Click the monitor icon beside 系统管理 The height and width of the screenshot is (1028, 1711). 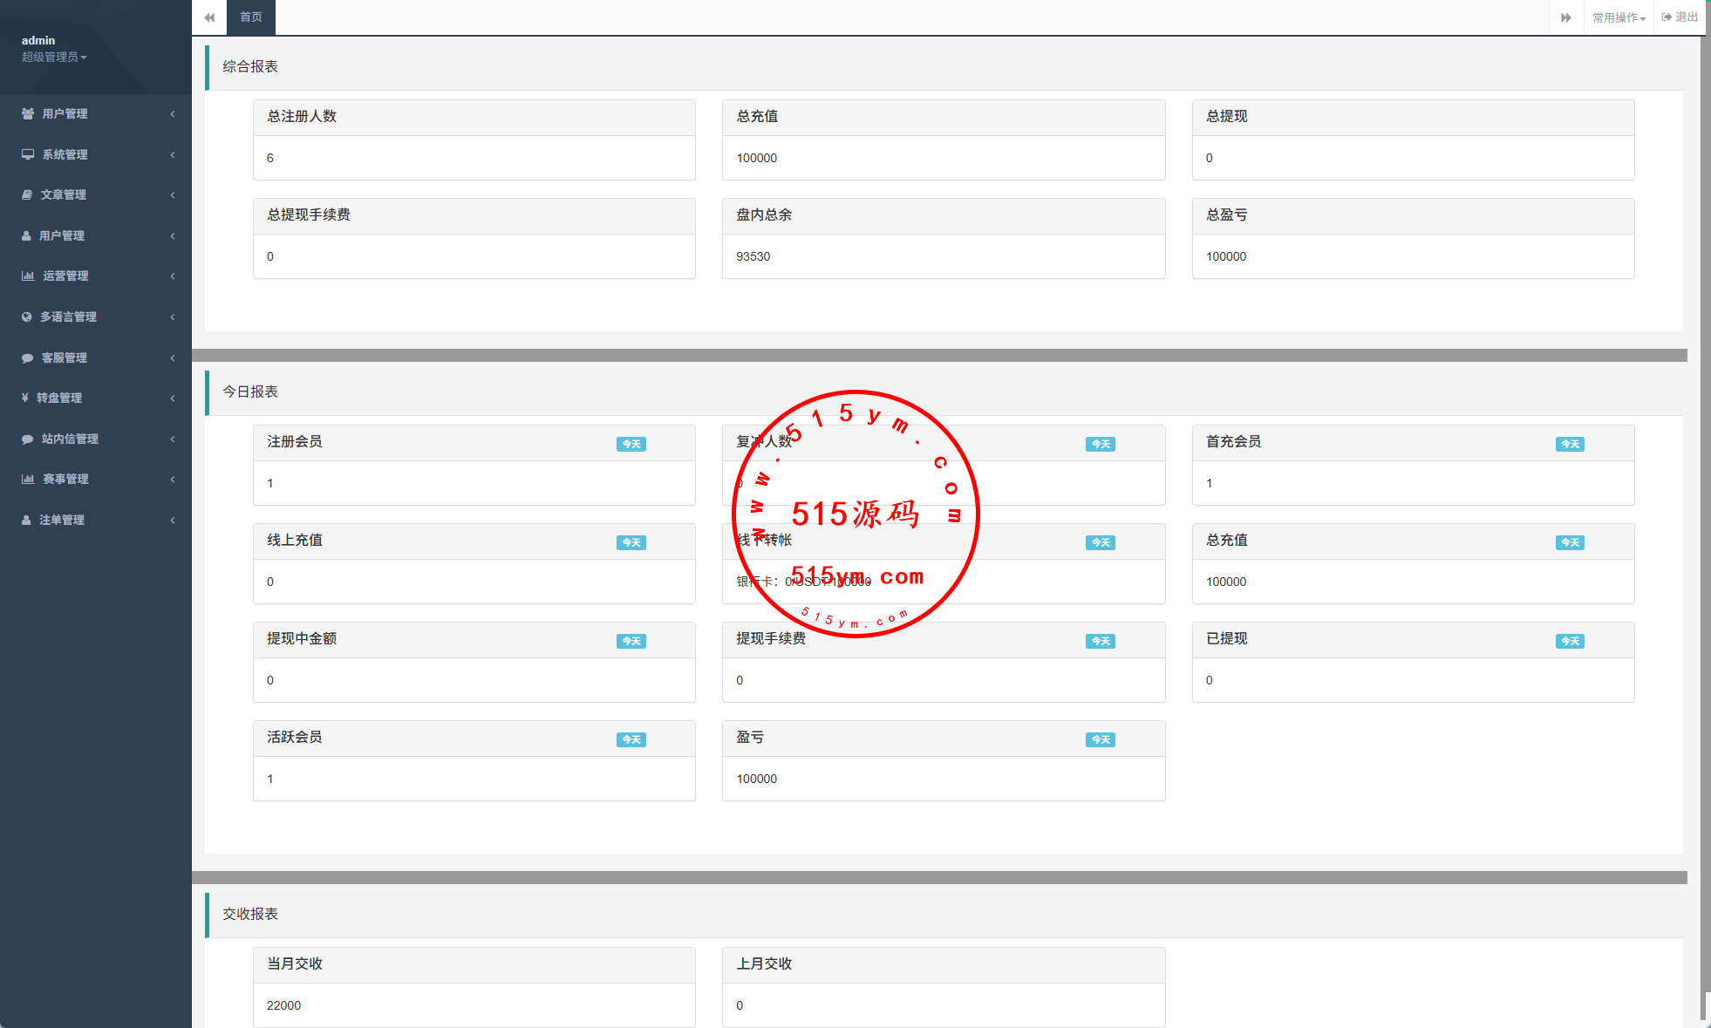[28, 154]
